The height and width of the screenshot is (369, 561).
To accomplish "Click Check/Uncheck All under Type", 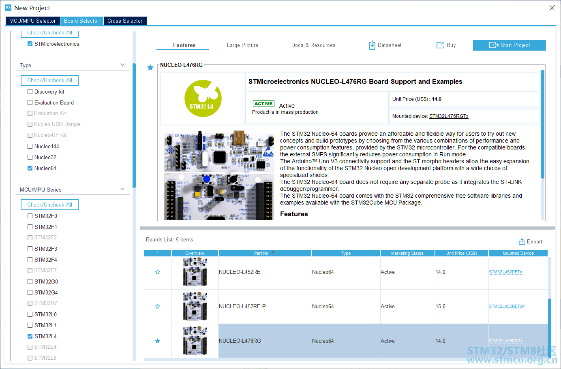I will click(49, 80).
